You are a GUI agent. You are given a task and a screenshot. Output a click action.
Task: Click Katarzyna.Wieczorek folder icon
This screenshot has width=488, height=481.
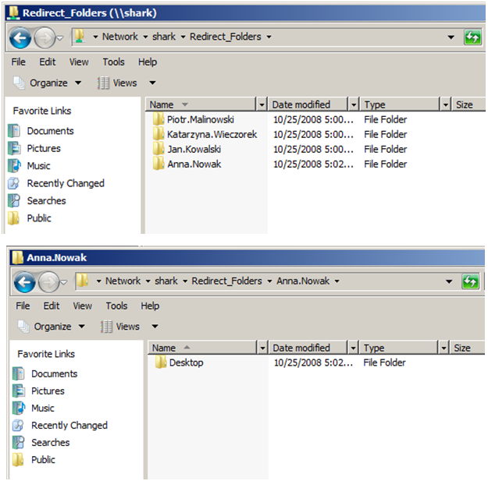click(159, 134)
